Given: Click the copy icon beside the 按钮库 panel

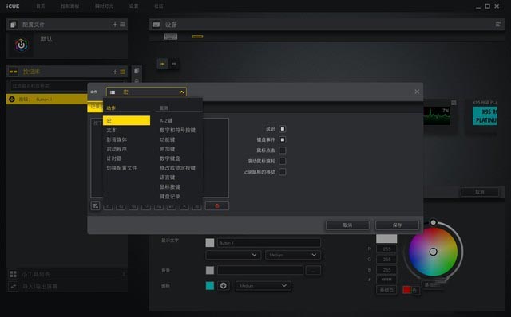Looking at the screenshot, I should tap(137, 71).
